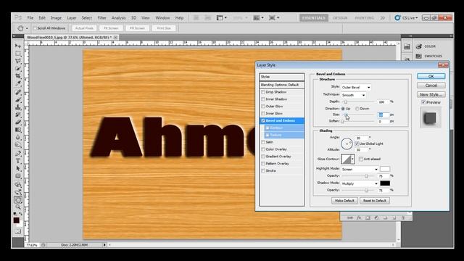Select the Eraser tool
The width and height of the screenshot is (464, 261).
click(18, 123)
